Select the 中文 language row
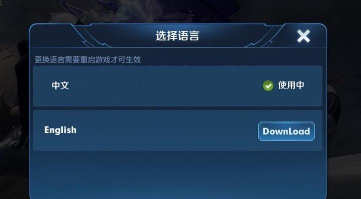Screen dimensions: 361x199 click(x=178, y=86)
